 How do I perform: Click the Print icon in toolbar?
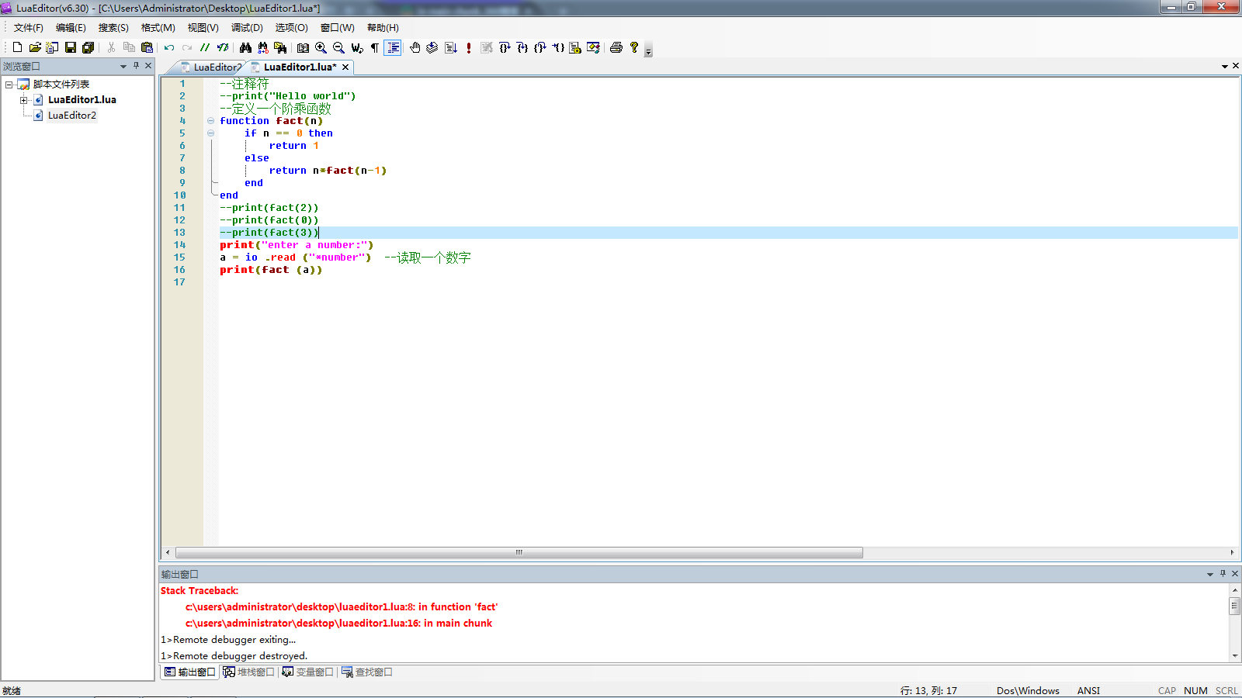pyautogui.click(x=616, y=48)
